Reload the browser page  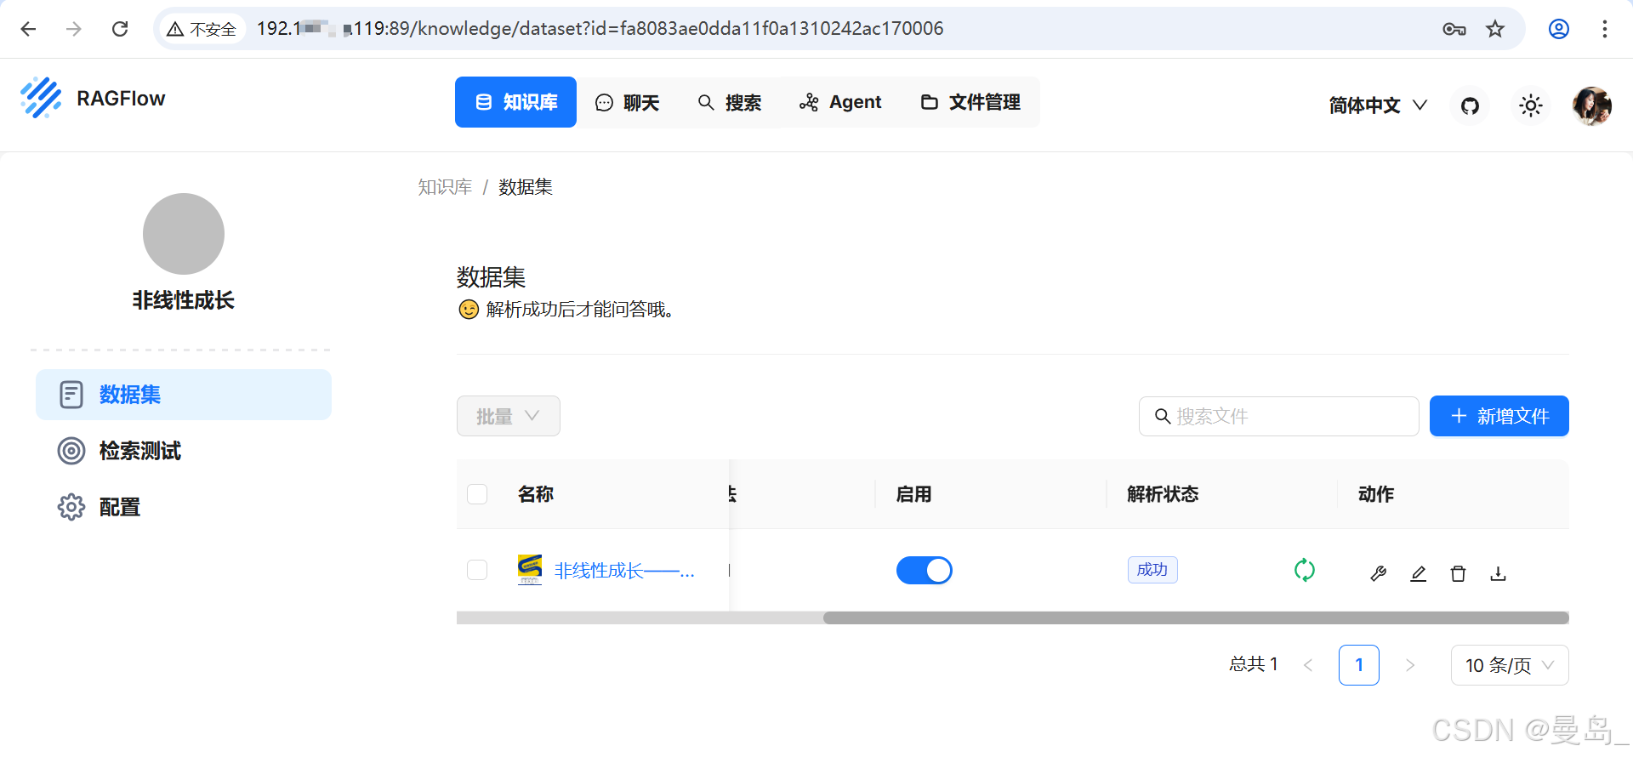(120, 29)
